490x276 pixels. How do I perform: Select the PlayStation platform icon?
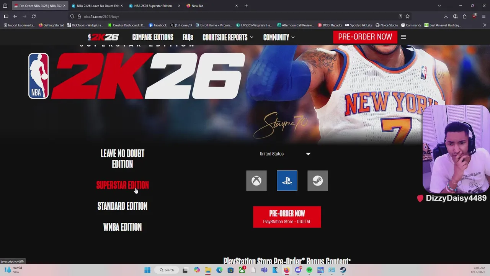pos(287,181)
